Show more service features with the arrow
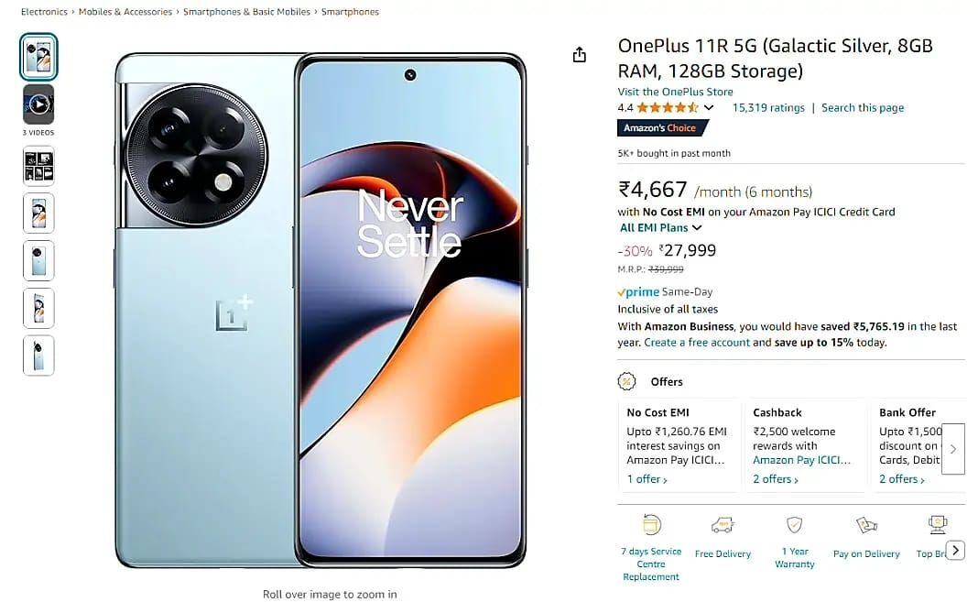Viewport: 978px width, 602px height. [955, 550]
